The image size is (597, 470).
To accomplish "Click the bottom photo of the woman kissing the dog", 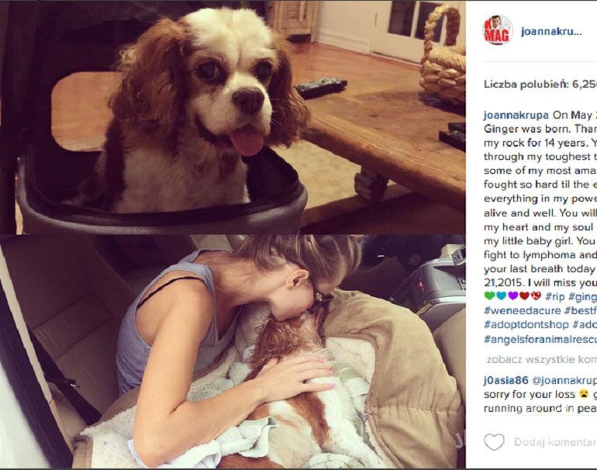I will coord(233,352).
